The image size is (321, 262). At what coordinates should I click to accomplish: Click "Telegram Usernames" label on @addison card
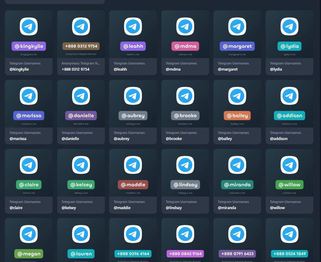pos(285,133)
